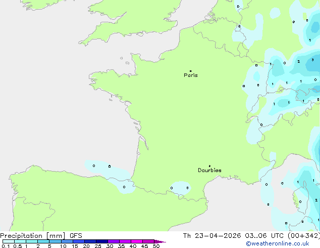Pick the 1–2 mm legend color swatch
Screen dimensions: 320x248
[x=32, y=241]
